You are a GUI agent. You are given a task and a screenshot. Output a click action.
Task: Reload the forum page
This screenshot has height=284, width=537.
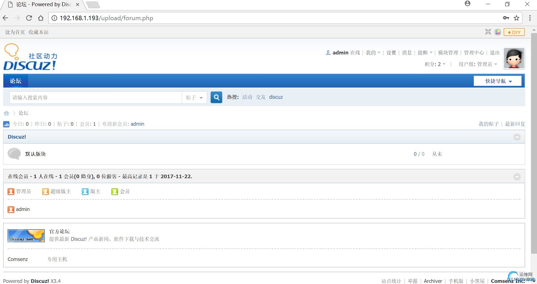pos(29,18)
